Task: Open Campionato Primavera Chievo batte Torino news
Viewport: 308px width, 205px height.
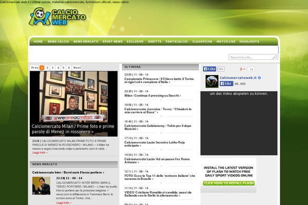Action: [159, 80]
